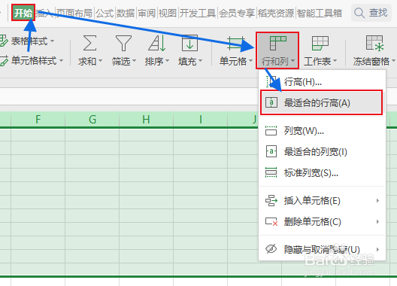Switch to the 审阅 tab

[x=147, y=13]
